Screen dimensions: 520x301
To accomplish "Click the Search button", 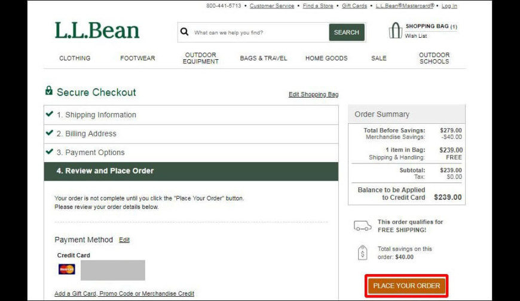I will pos(347,32).
